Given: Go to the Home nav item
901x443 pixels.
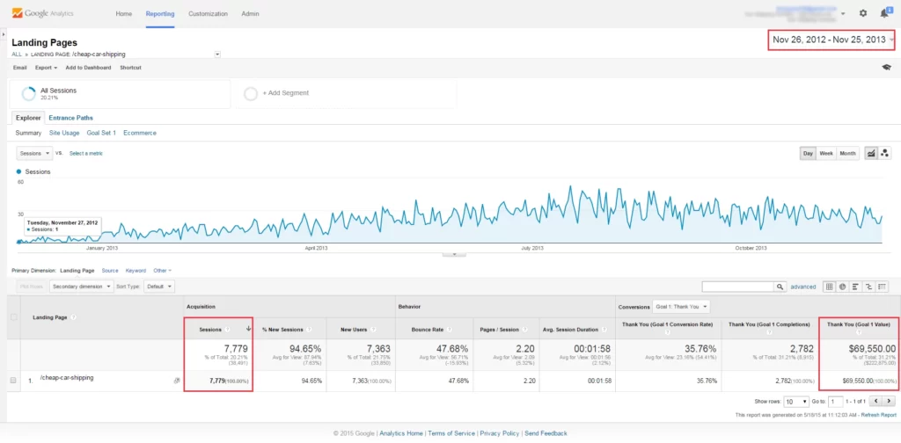Looking at the screenshot, I should pos(123,13).
